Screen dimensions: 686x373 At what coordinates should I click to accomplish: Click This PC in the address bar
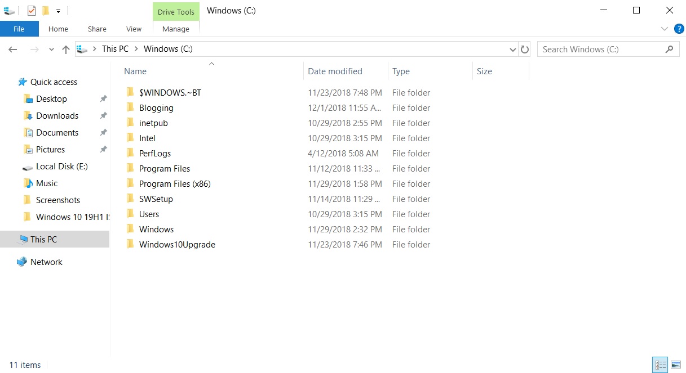click(115, 49)
